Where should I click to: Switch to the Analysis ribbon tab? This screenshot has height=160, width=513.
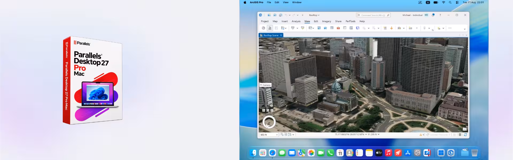(x=296, y=21)
